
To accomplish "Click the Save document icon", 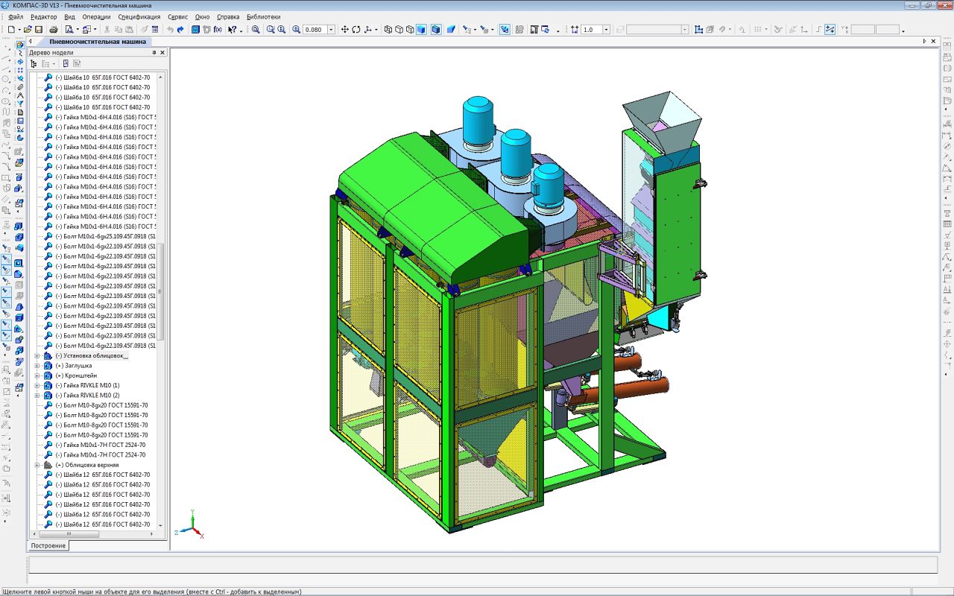I will 38,30.
